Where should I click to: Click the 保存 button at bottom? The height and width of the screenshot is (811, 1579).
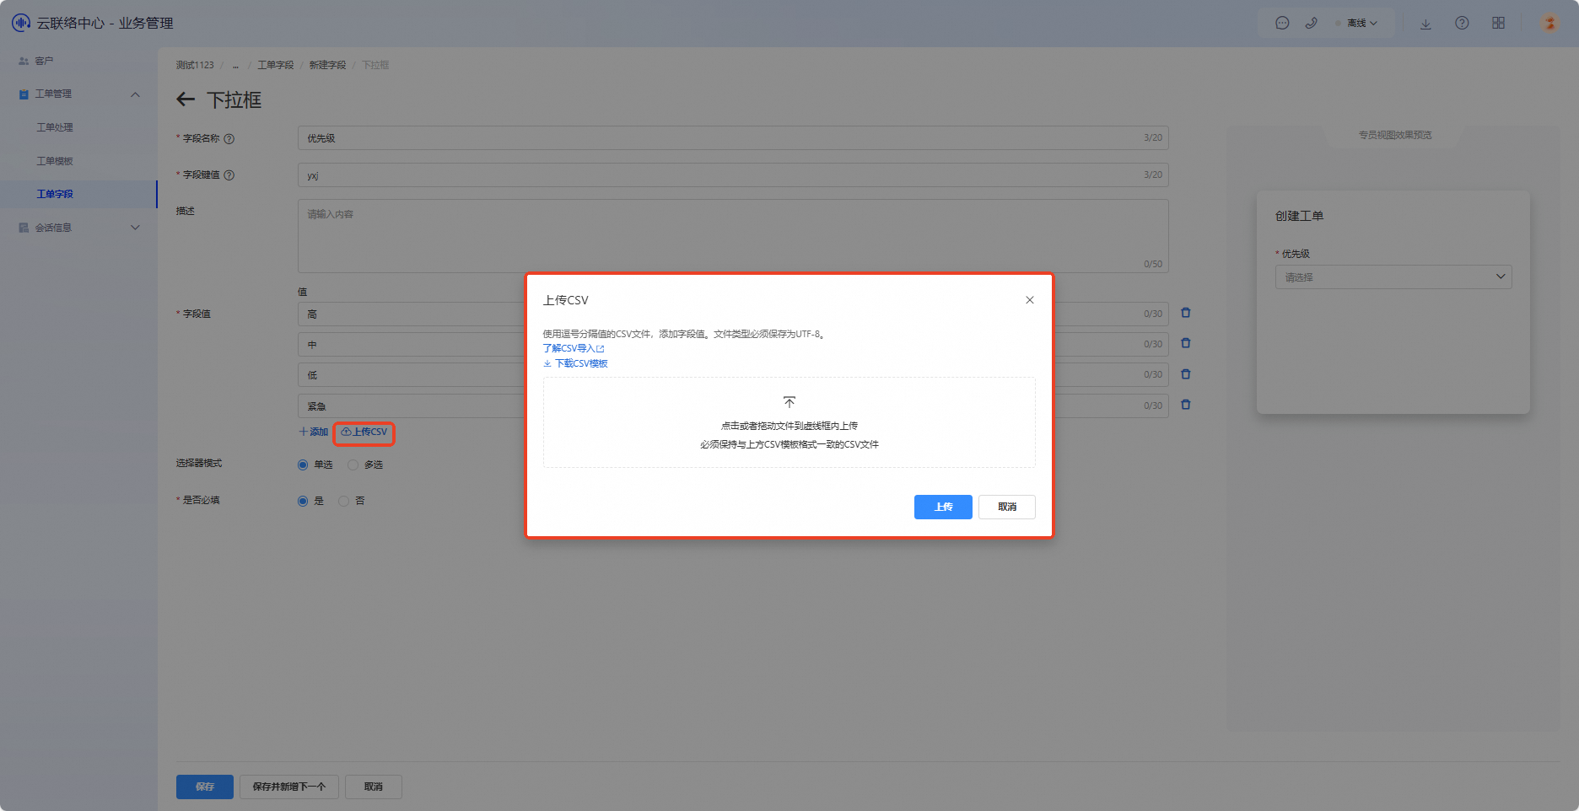(x=205, y=787)
